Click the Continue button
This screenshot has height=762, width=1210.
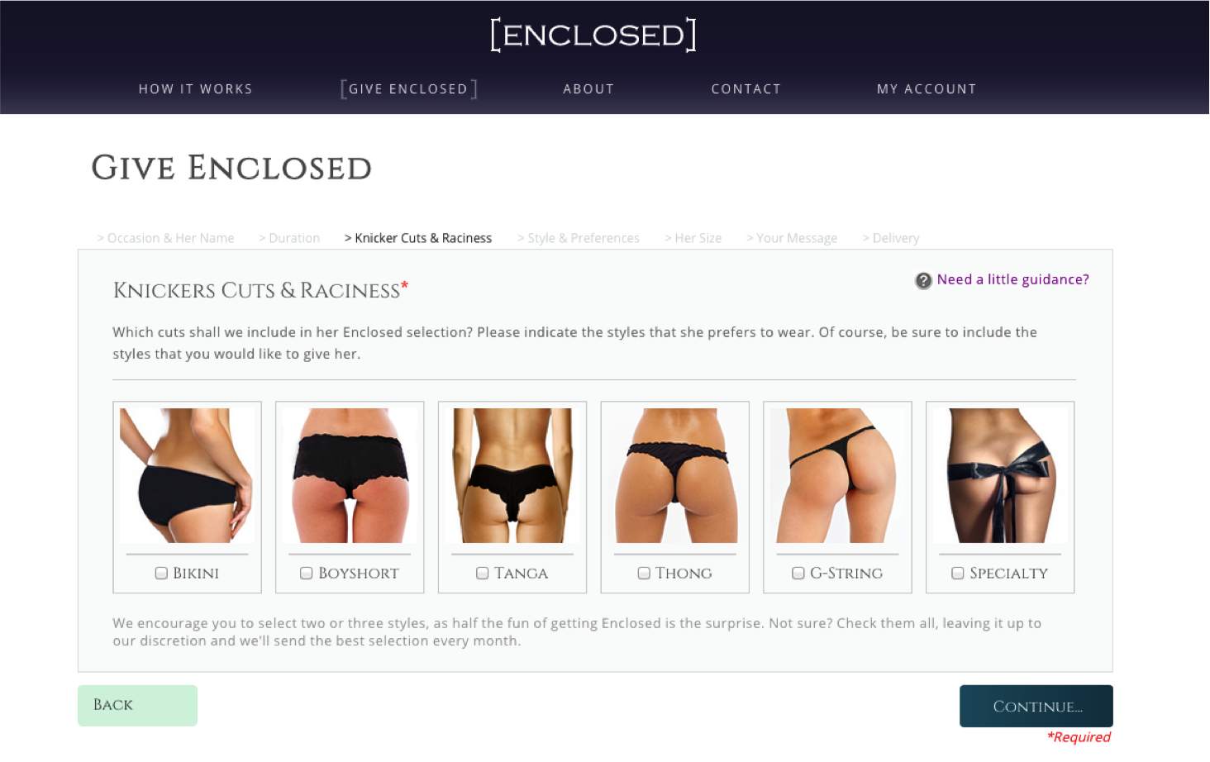(1036, 707)
